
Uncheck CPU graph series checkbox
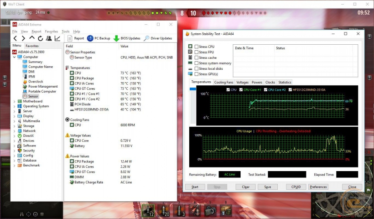228,90
